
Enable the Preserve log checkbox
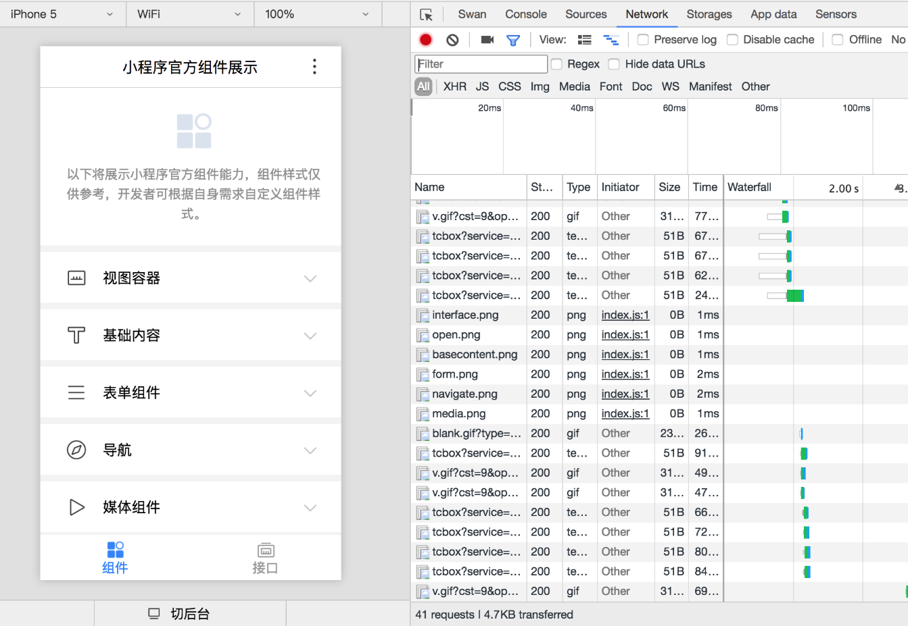[642, 39]
